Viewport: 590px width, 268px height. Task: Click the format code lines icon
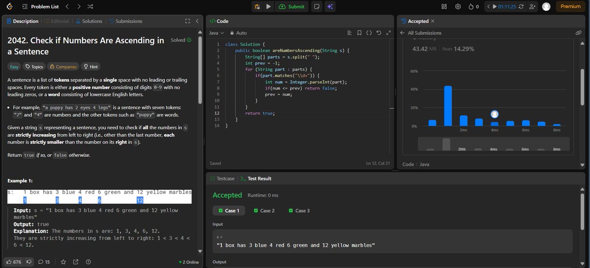click(350, 33)
